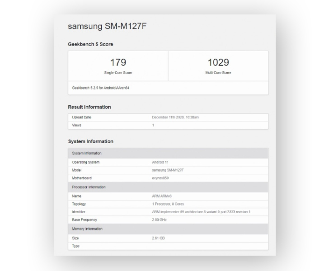The image size is (329, 271).
Task: Click the Single-Core Score label
Action: pos(118,73)
